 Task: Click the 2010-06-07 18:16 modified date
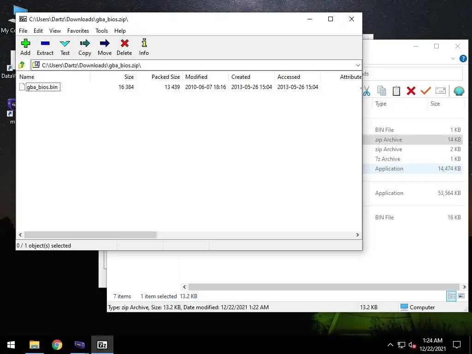[x=206, y=87]
